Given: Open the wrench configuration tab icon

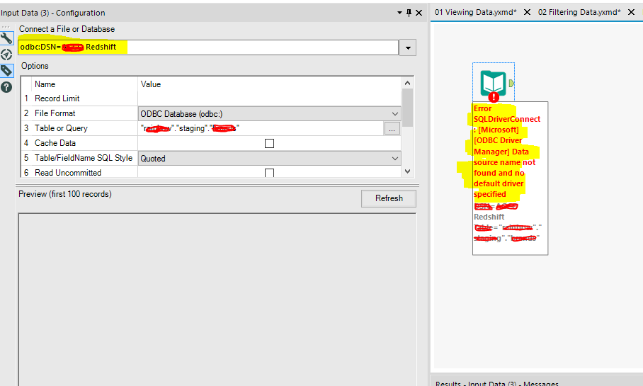Looking at the screenshot, I should point(6,38).
